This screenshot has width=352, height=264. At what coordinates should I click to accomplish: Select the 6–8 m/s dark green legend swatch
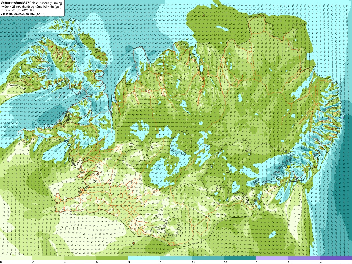112,258
